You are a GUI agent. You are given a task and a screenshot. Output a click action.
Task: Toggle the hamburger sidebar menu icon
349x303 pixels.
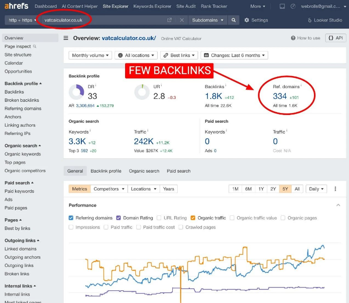(x=66, y=38)
